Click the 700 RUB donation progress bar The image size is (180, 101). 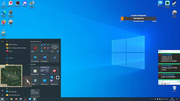(x=139, y=19)
